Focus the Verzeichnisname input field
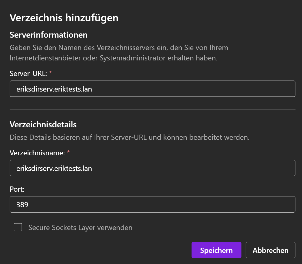 152,168
